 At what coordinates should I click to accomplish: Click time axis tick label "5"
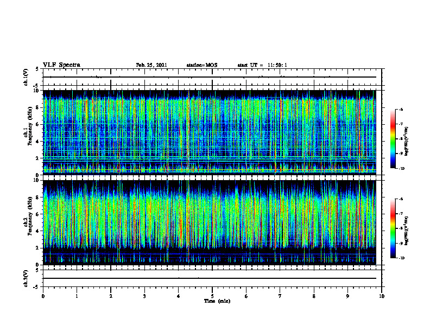[x=212, y=296]
